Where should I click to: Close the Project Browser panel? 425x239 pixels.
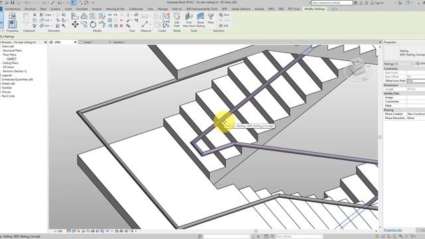pyautogui.click(x=46, y=42)
